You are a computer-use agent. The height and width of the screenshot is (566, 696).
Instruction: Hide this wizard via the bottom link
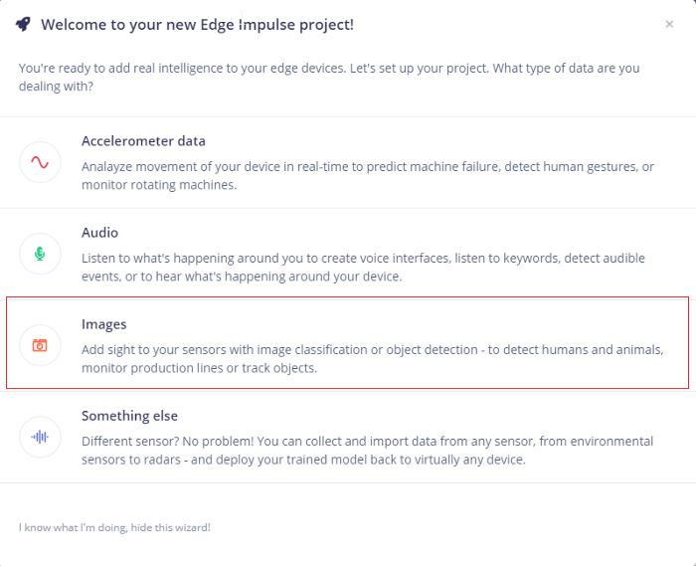[114, 527]
